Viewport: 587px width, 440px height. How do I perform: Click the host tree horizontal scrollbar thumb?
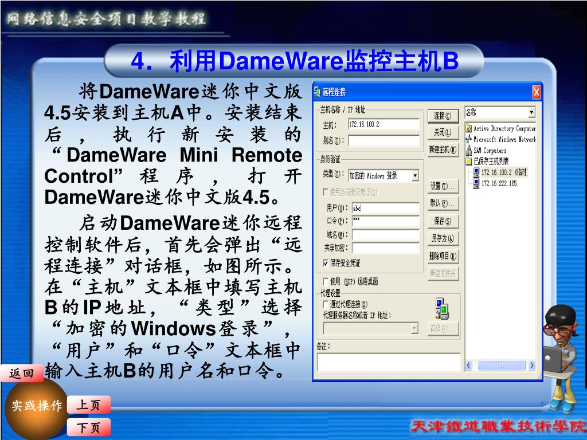point(502,365)
